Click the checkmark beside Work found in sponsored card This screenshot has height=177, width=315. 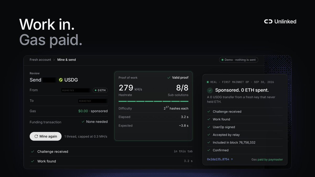[209, 119]
